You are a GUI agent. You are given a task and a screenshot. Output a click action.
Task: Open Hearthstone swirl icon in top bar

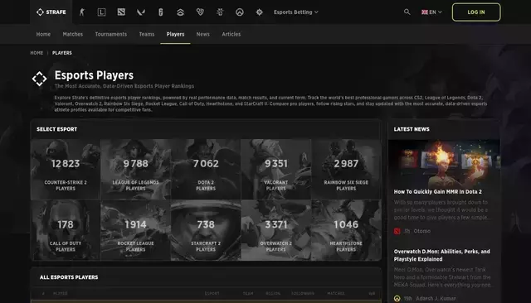coord(220,12)
